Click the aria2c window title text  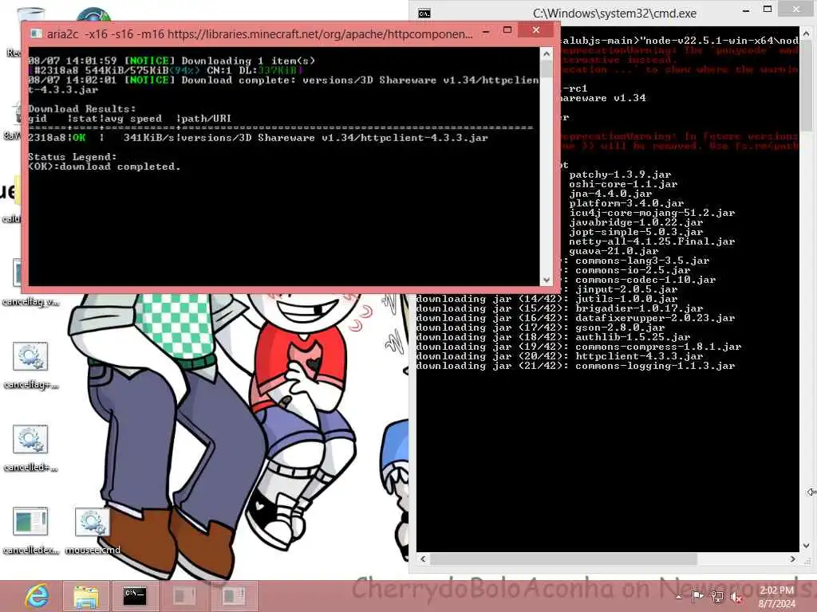coord(259,34)
